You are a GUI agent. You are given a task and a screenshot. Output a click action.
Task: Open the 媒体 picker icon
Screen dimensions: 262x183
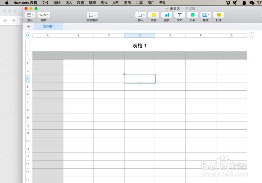pyautogui.click(x=205, y=15)
